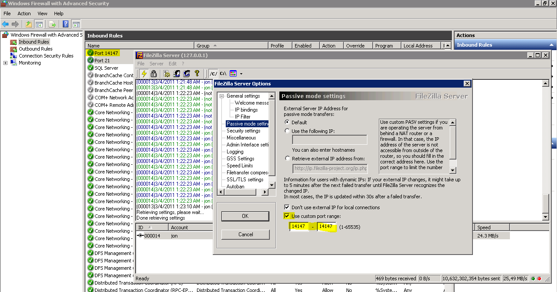Viewport: 557px width, 292px height.
Task: Toggle the server online with the lightning bolt icon
Action: (x=143, y=73)
